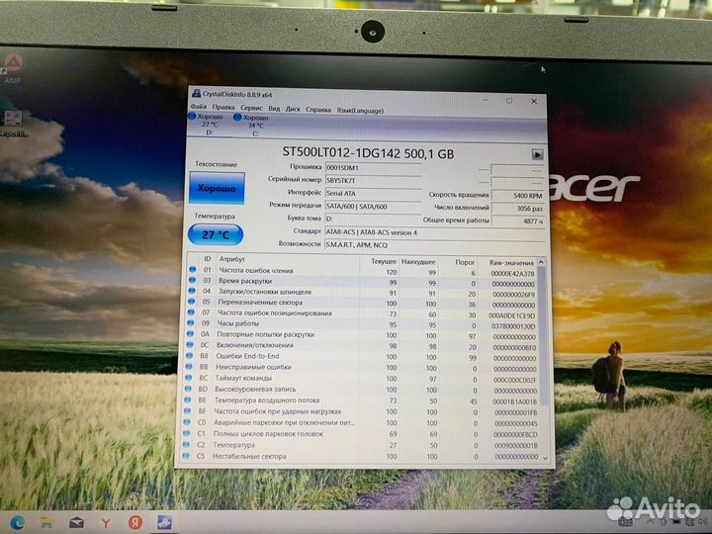Select the Частота ошибок позиционирования row
712x534 pixels.
pyautogui.click(x=362, y=313)
